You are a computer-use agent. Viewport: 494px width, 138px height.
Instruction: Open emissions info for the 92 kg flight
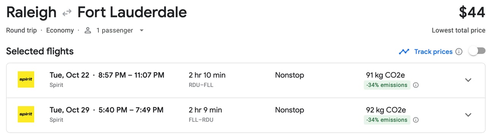416,120
